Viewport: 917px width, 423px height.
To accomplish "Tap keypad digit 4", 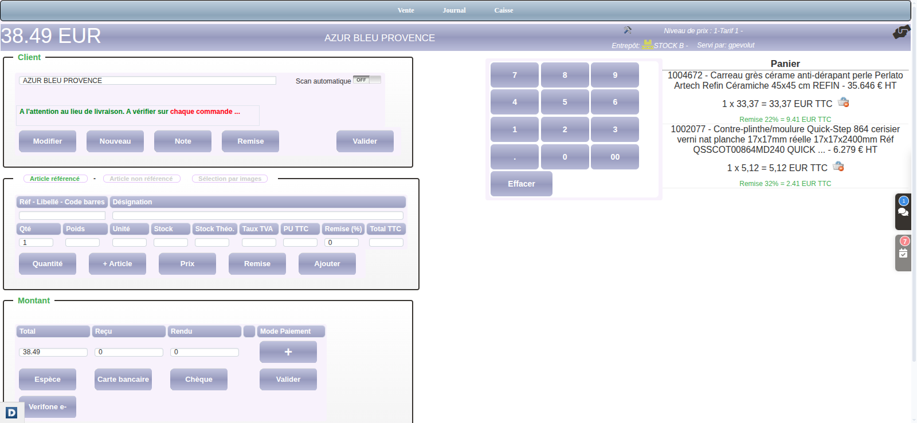I will (x=515, y=102).
